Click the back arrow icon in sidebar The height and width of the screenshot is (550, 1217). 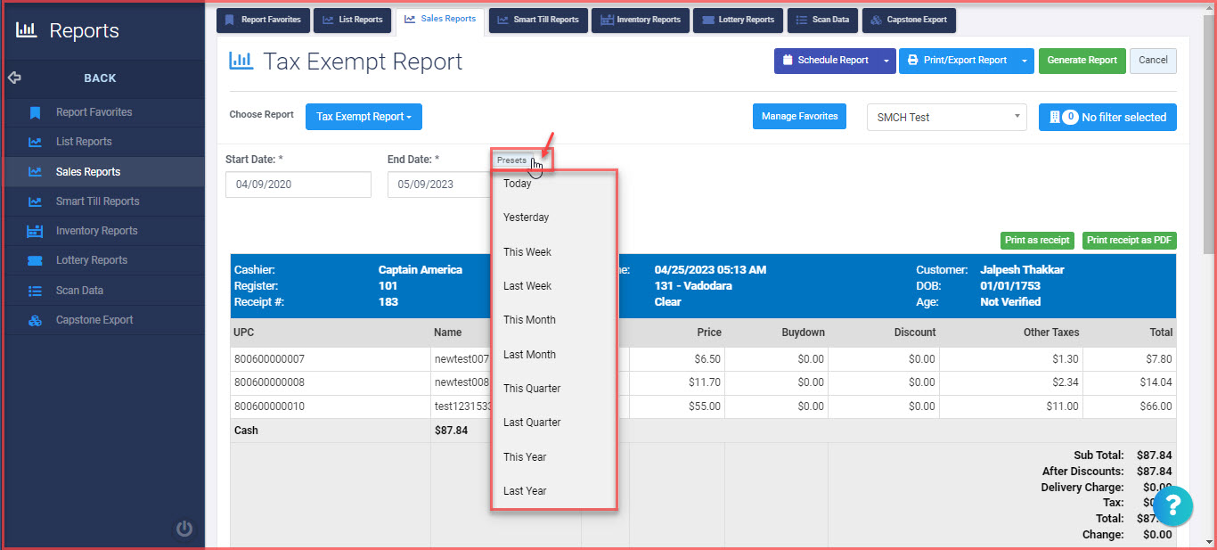point(14,78)
